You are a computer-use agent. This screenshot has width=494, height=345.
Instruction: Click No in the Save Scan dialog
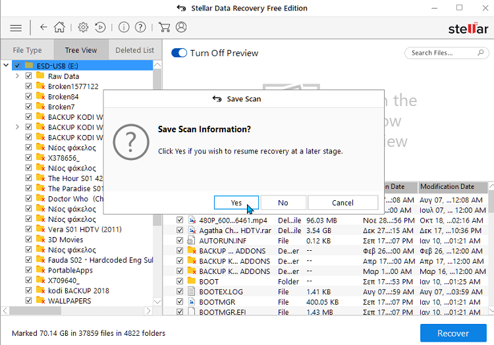pyautogui.click(x=283, y=203)
